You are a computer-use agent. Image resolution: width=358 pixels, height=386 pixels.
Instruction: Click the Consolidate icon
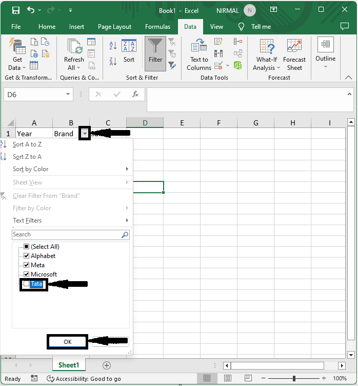coord(238,42)
